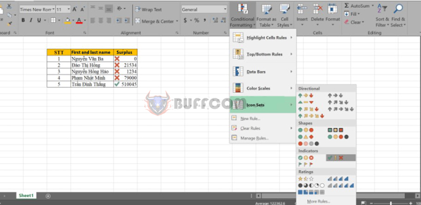Viewport: 421px width, 205px height.
Task: Open the font size dropdown
Action: tap(68, 9)
